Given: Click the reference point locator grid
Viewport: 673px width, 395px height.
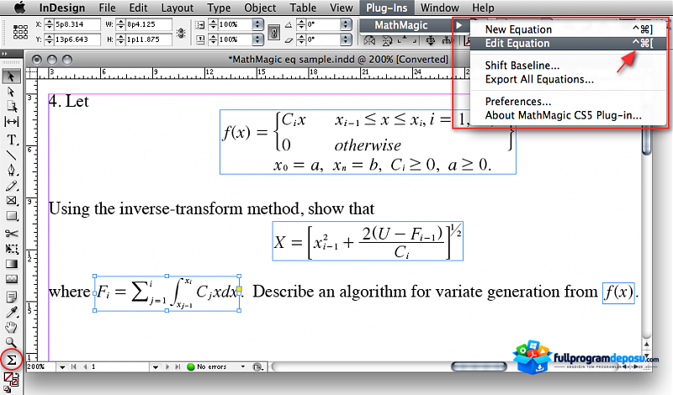Looking at the screenshot, I should (x=20, y=32).
